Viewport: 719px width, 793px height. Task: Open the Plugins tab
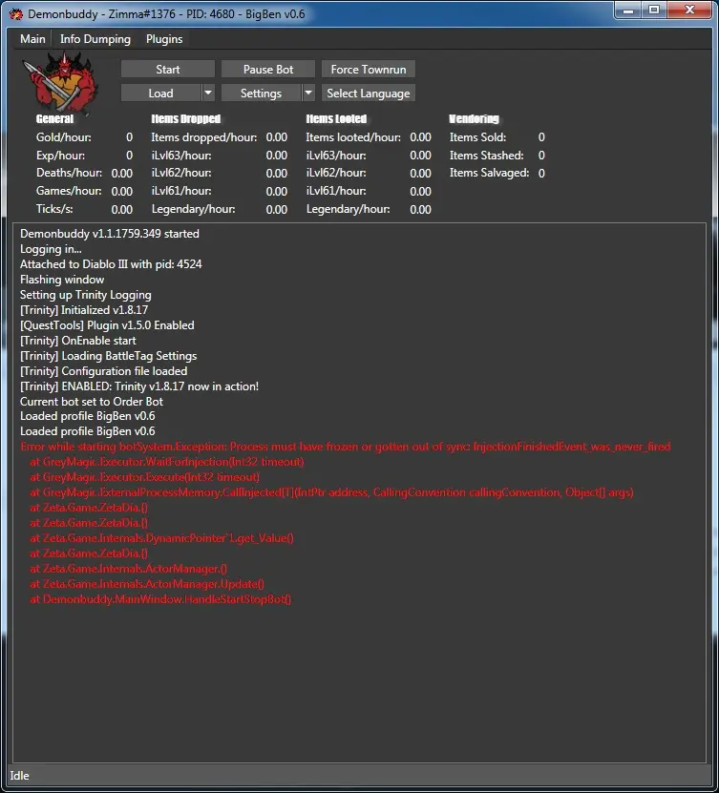click(x=164, y=39)
